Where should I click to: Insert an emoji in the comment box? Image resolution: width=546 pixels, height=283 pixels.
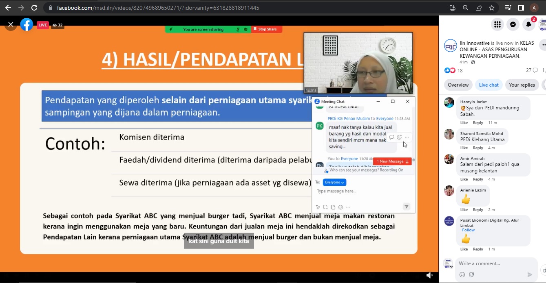(x=462, y=274)
